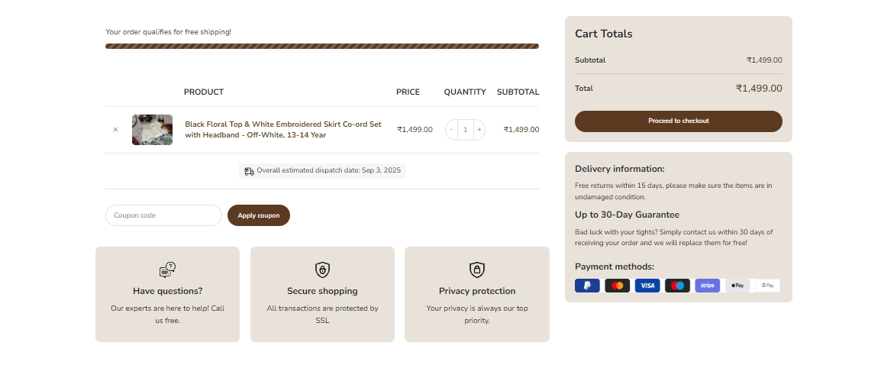Remove the Co-ord Set item from cart
The width and height of the screenshot is (881, 365).
[115, 130]
